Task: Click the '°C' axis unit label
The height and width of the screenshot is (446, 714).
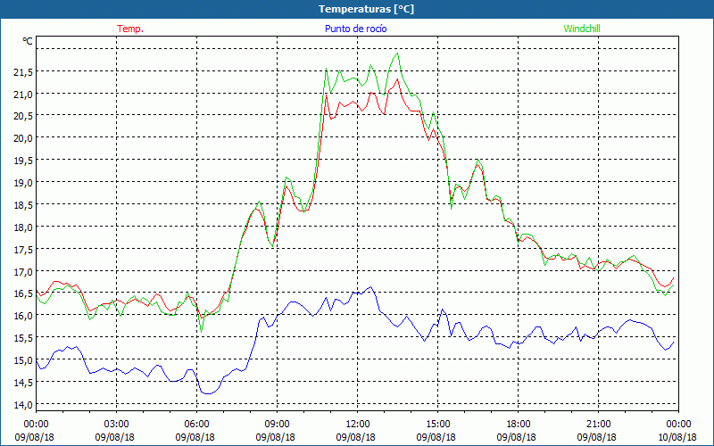Action: pyautogui.click(x=28, y=41)
